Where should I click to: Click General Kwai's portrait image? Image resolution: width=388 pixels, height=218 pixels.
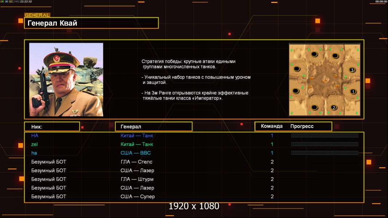click(66, 80)
